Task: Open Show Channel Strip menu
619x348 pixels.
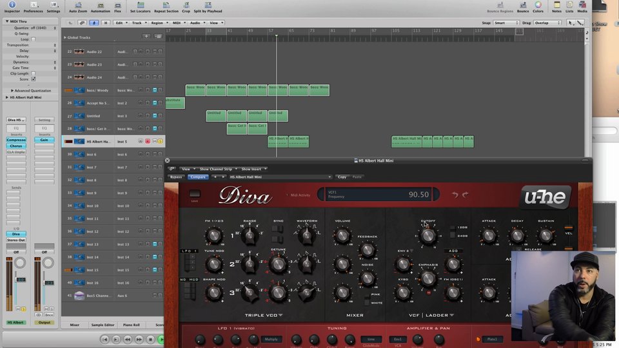Action: [219, 169]
